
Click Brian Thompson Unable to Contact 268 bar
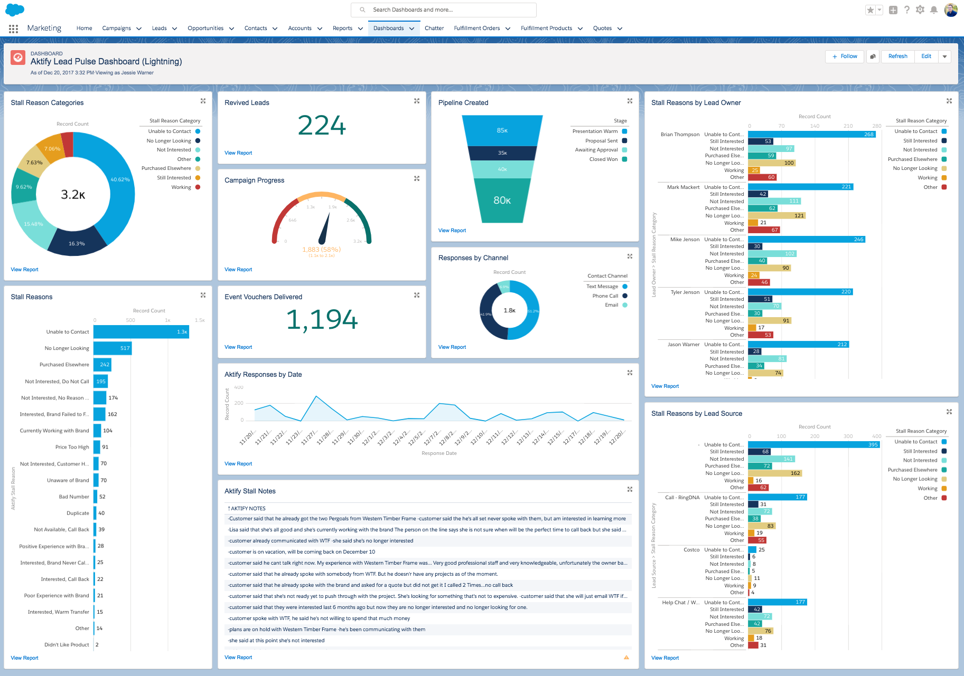coord(812,135)
